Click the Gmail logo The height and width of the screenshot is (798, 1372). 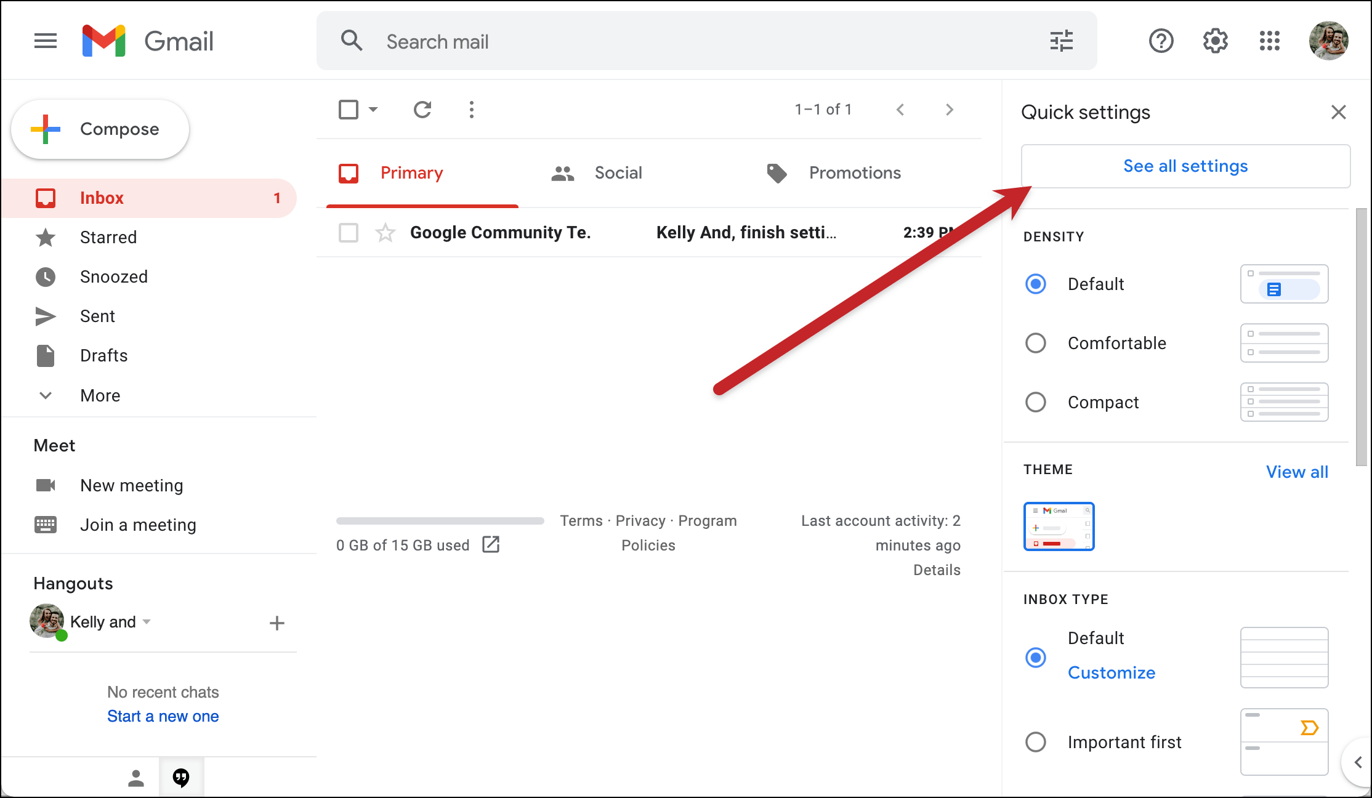148,41
